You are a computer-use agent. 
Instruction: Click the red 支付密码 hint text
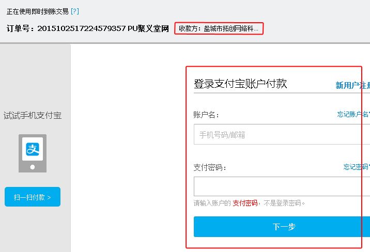pyautogui.click(x=245, y=203)
